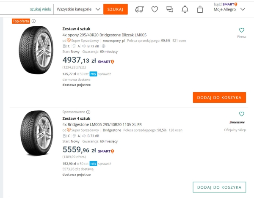Screen dimensions: 254x198
Task: Open the shopping bag cart icon
Action: click(200, 9)
